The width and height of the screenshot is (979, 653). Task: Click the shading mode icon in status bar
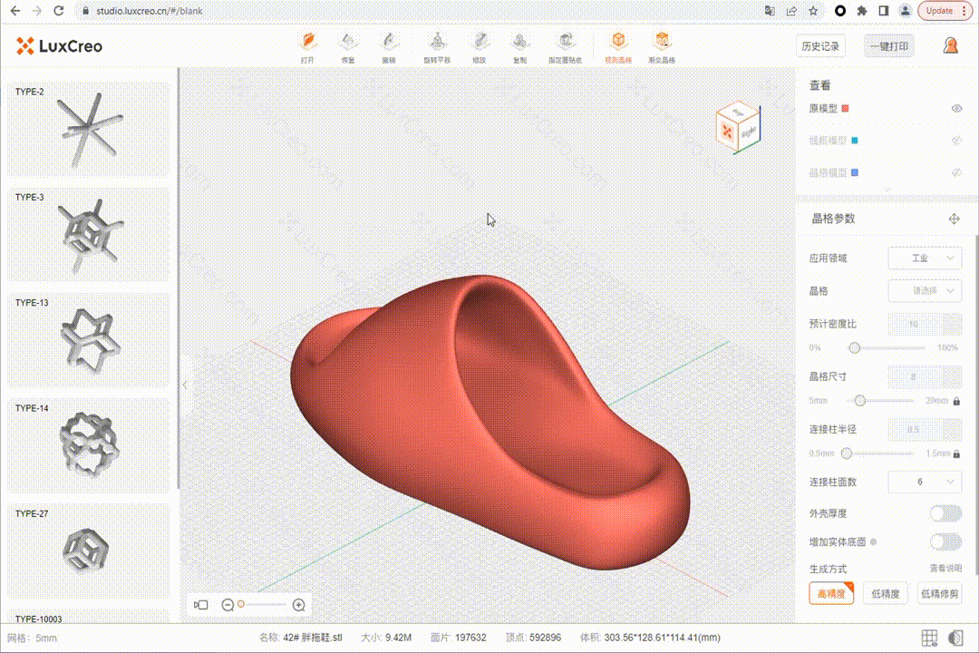click(x=955, y=638)
